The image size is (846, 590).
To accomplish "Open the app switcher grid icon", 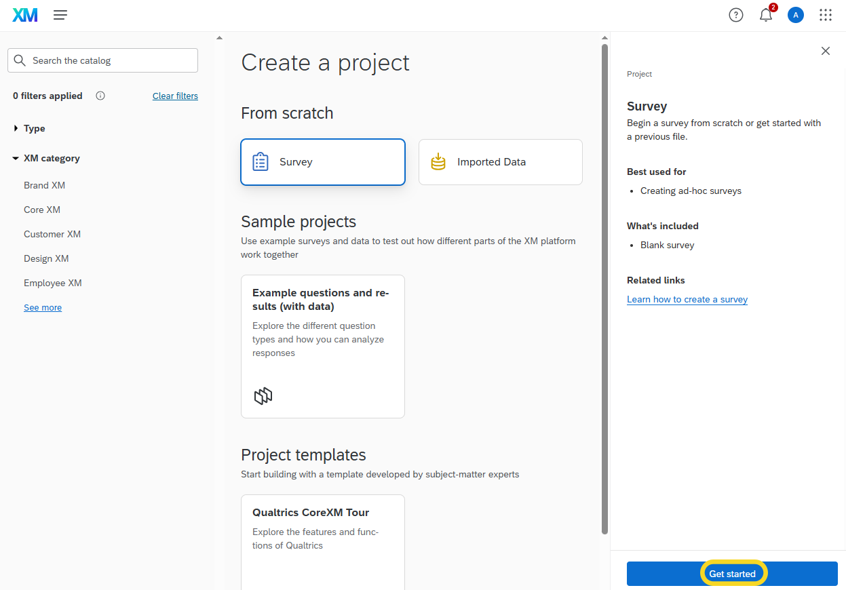I will 826,15.
